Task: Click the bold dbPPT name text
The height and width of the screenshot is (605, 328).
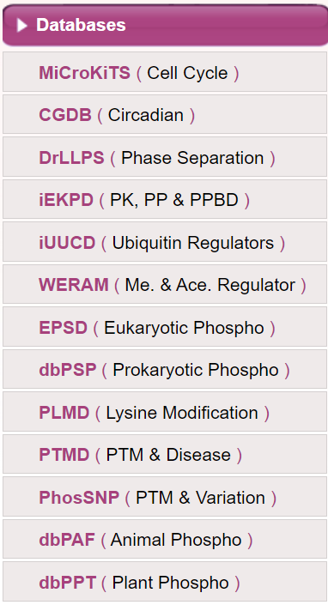Action: (x=68, y=582)
